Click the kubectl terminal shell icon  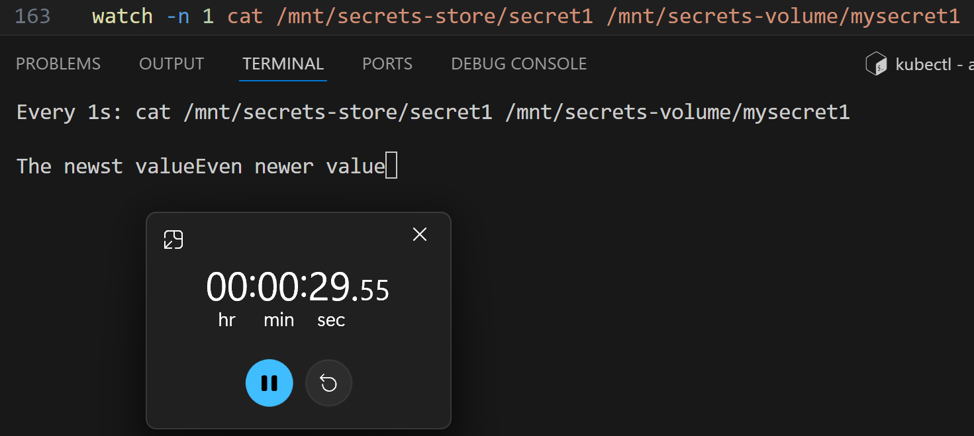pos(876,64)
